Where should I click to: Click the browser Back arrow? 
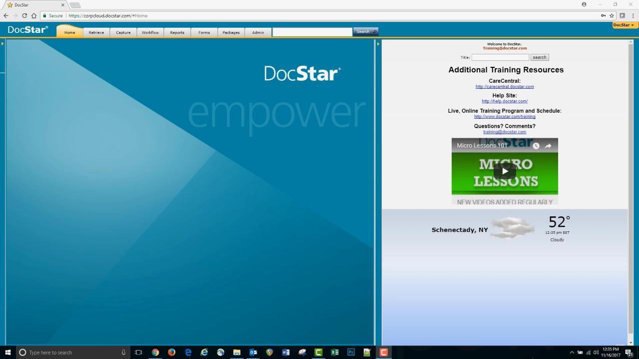6,15
